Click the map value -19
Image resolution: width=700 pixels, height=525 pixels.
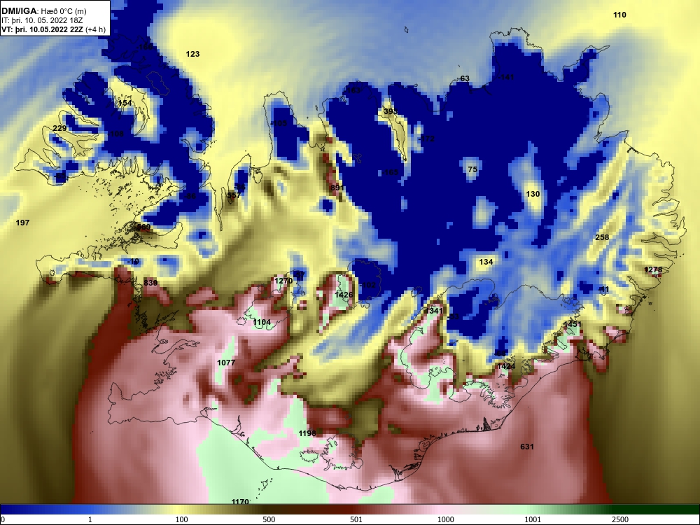(x=134, y=262)
